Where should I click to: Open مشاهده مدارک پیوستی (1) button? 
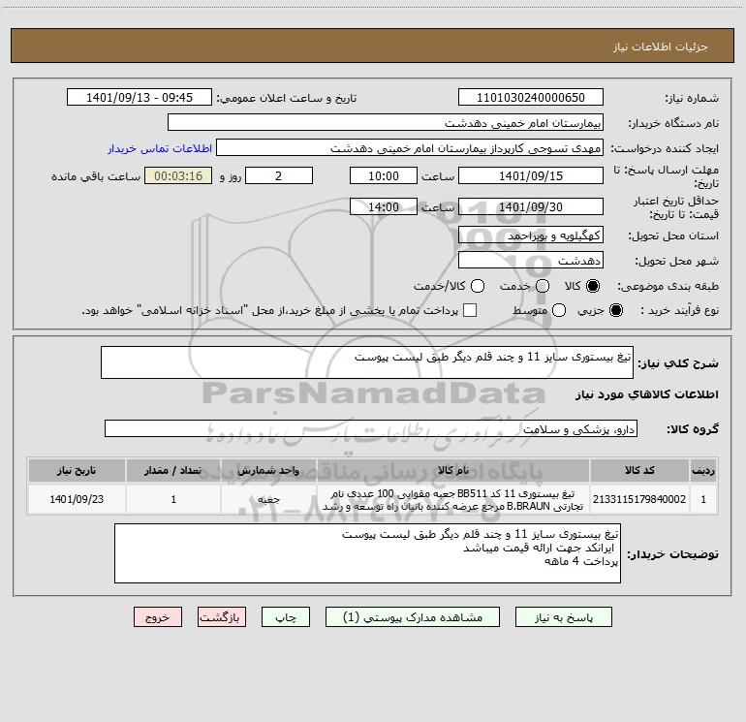click(413, 617)
